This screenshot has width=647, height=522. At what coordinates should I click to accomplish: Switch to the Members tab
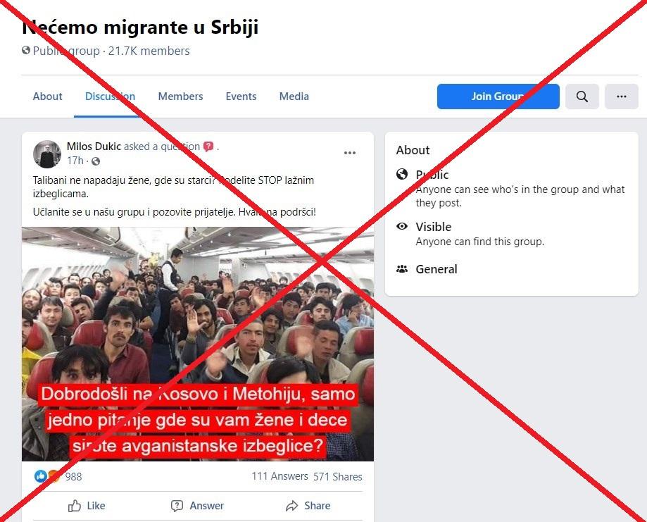pyautogui.click(x=180, y=97)
